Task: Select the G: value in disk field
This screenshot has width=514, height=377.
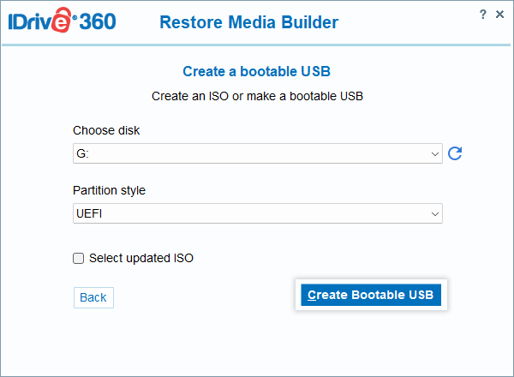Action: [83, 153]
